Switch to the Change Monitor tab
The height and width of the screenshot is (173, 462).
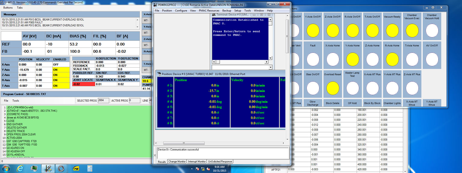click(177, 162)
